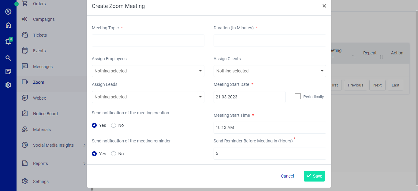Open the notifications bell icon
Image resolution: width=418 pixels, height=191 pixels.
[8, 42]
